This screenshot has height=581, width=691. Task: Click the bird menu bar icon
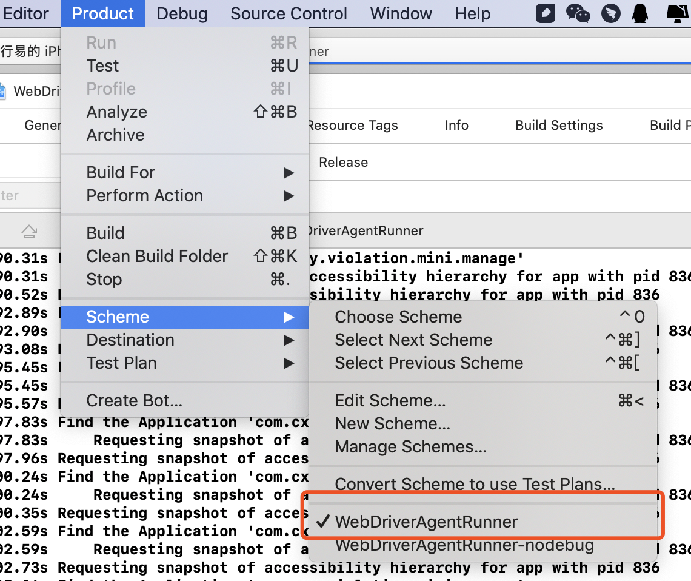click(611, 13)
